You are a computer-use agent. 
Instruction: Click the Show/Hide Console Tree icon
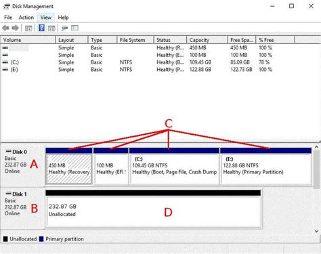[28, 28]
